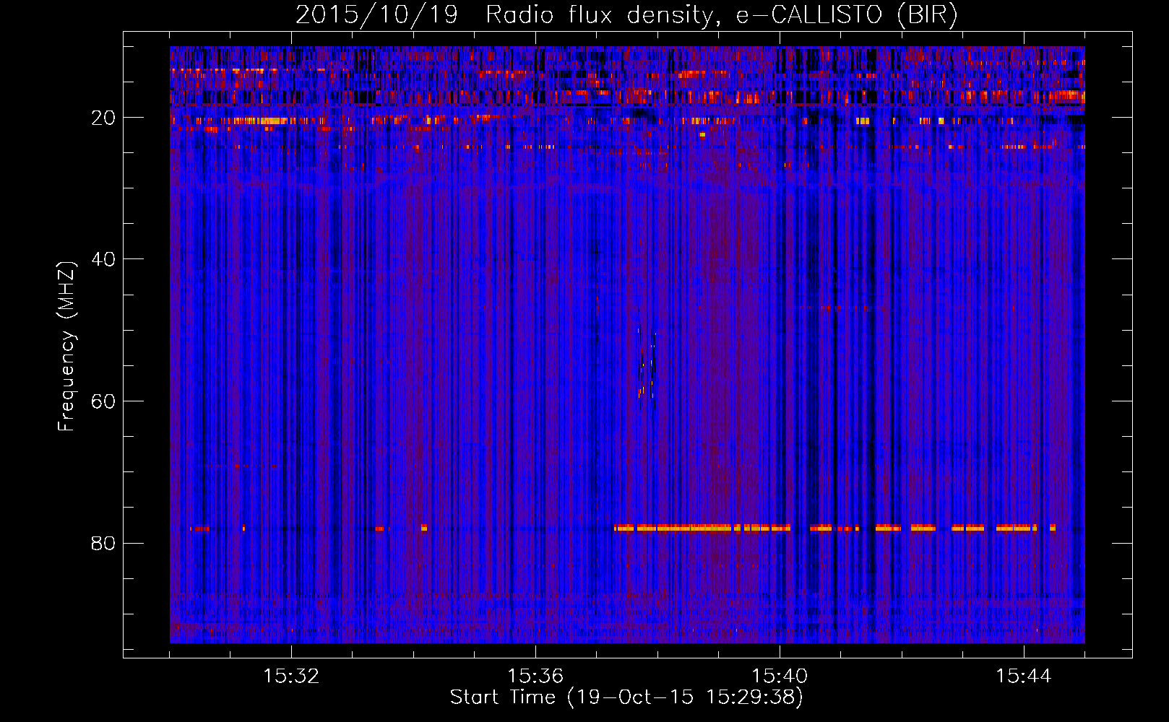
Task: Select the plot title "Radio flux density, e-CALLISTO (BIR)"
Action: point(721,15)
